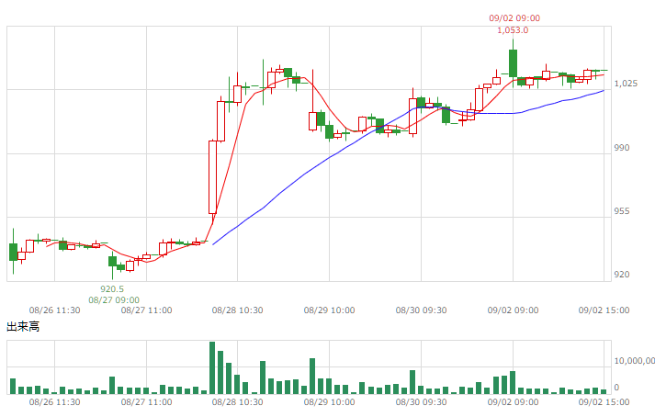Click 08/27 11:00 under the volume chart
Viewport: 655px width, 417px height.
[x=147, y=402]
